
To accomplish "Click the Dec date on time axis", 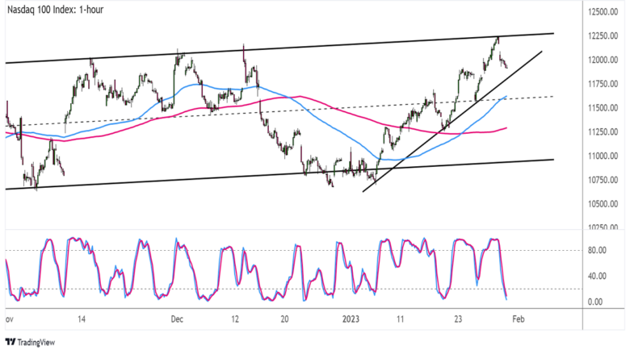I will (x=178, y=319).
